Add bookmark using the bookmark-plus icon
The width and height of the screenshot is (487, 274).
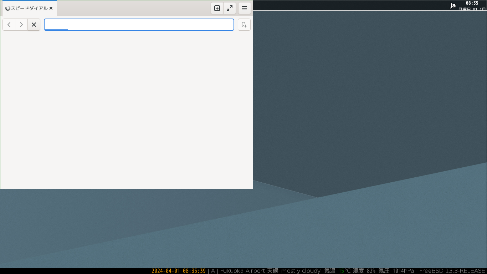tap(244, 25)
